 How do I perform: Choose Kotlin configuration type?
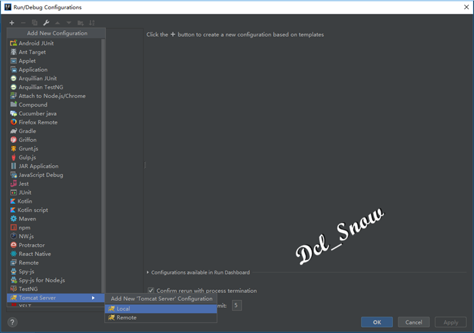(55, 201)
